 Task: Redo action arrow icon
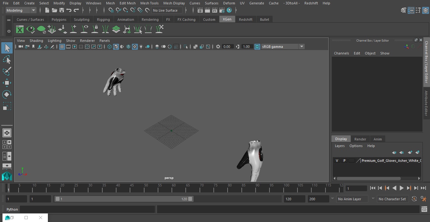point(76,10)
